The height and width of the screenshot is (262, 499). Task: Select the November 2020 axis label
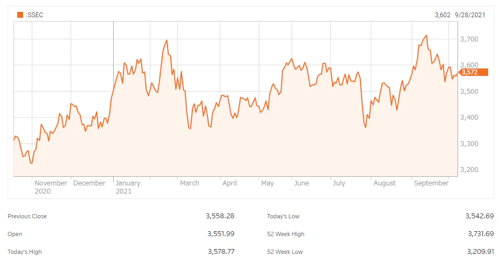[51, 187]
